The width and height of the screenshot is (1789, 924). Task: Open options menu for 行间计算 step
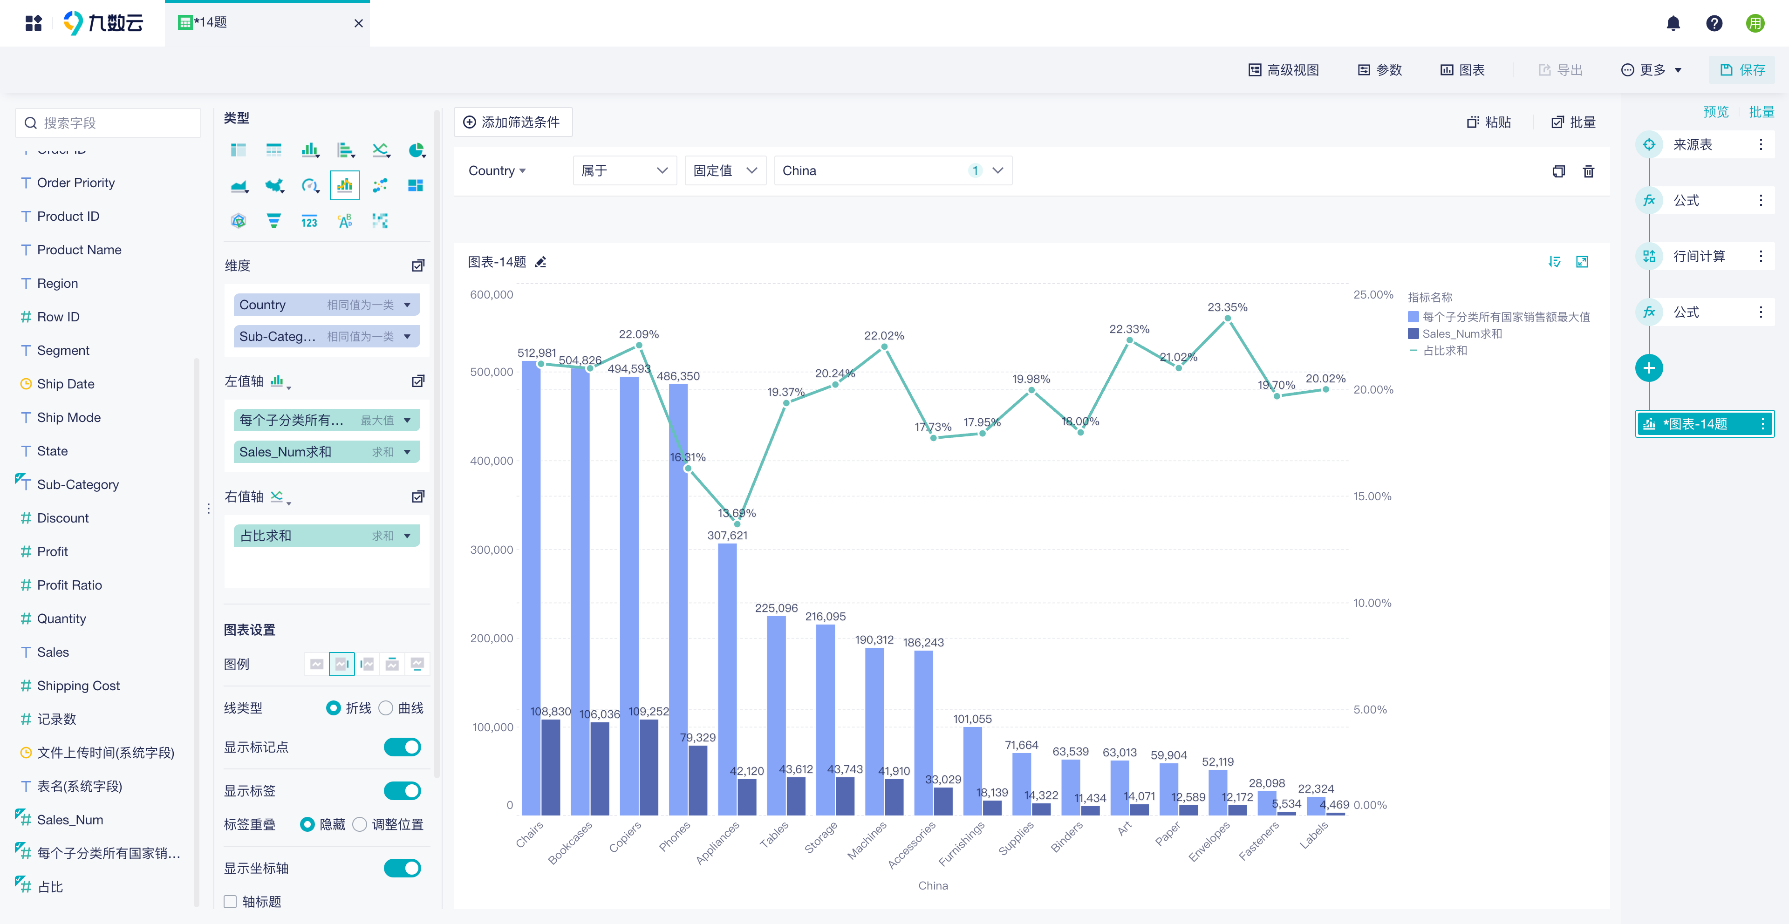tap(1761, 256)
